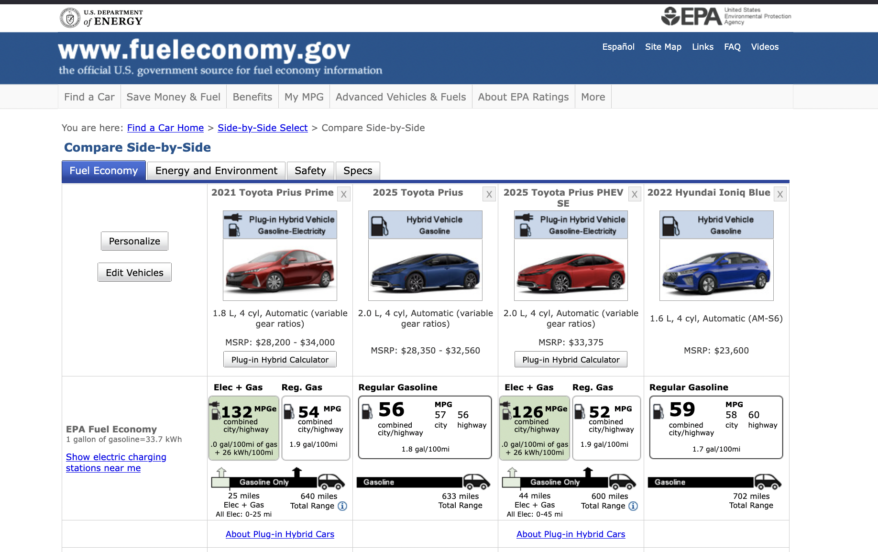Open the More navigation menu
Image resolution: width=878 pixels, height=552 pixels.
coord(593,97)
